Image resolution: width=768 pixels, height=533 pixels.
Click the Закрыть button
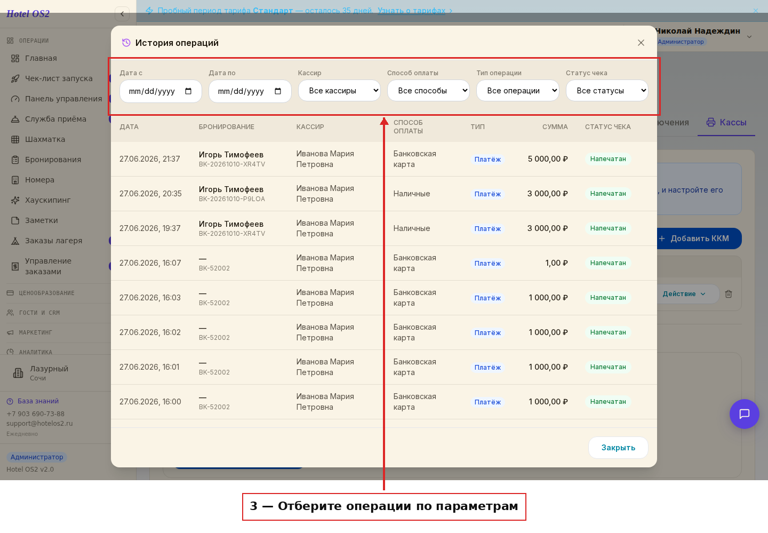coord(618,448)
